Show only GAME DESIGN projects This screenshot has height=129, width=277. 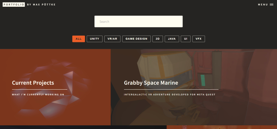tap(137, 39)
